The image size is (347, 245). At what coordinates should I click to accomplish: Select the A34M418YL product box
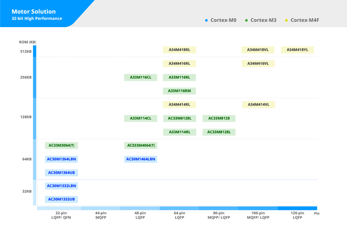click(297, 50)
